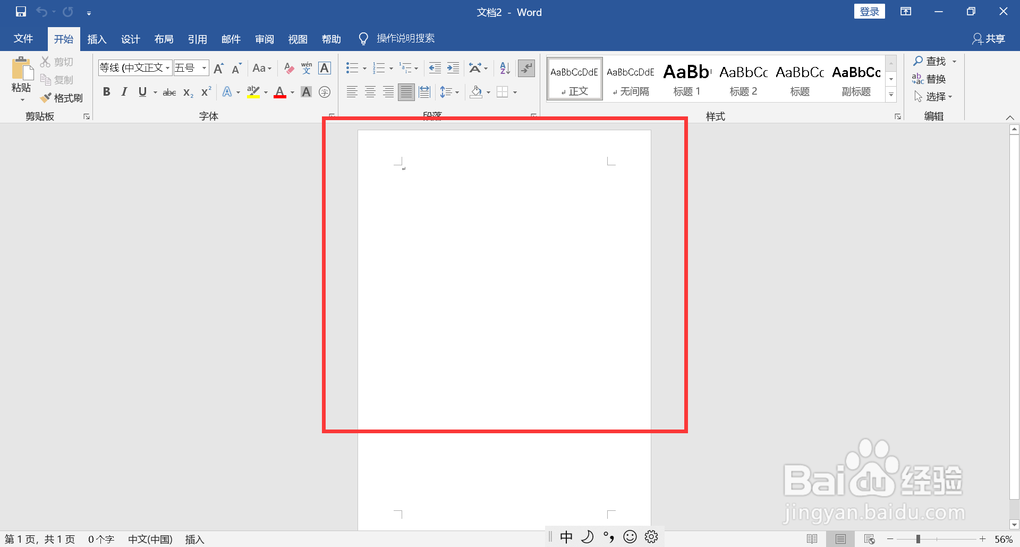This screenshot has height=547, width=1020.
Task: Decrease the paragraph indent
Action: pyautogui.click(x=435, y=68)
